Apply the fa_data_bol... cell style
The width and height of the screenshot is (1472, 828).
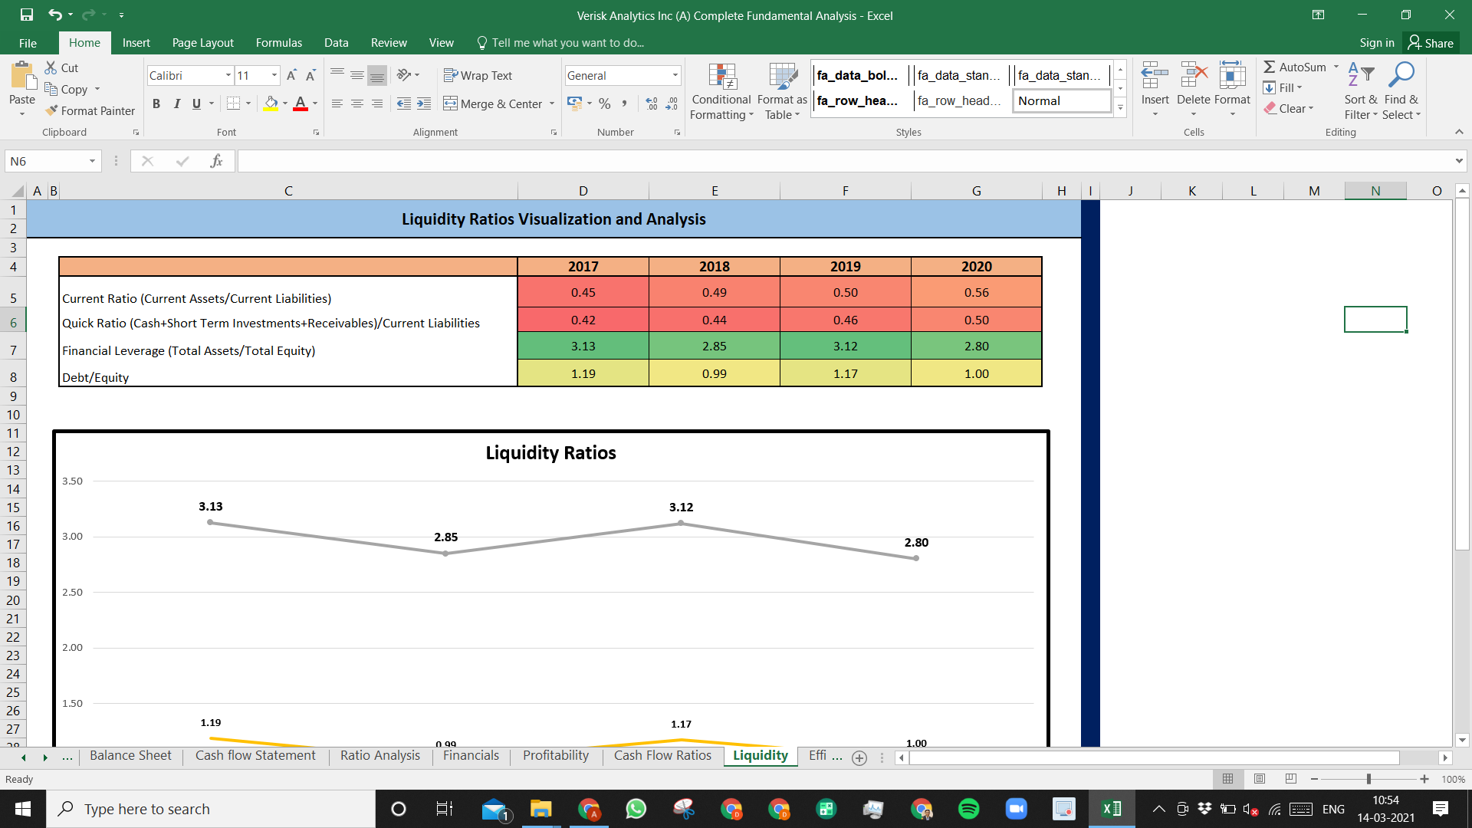tap(859, 75)
